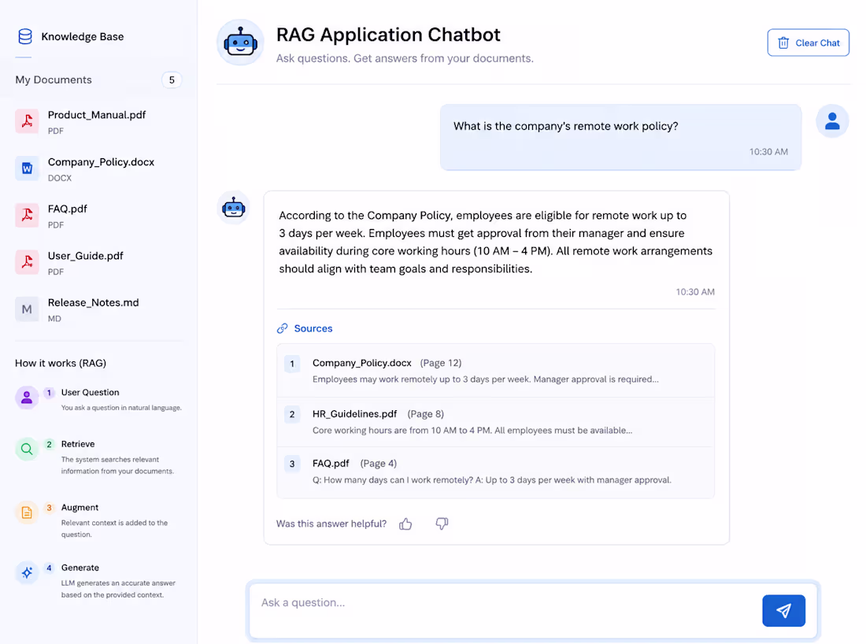The image size is (866, 644).
Task: Clear the chat history
Action: (x=808, y=43)
